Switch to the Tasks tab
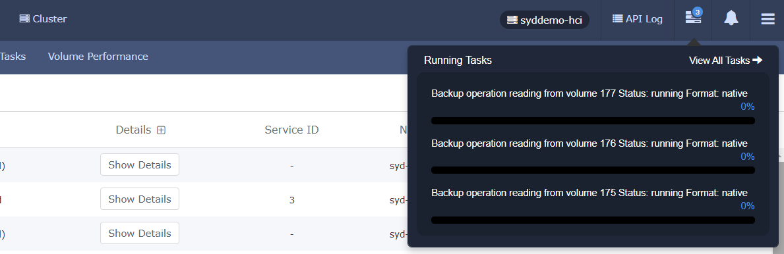This screenshot has height=254, width=784. pyautogui.click(x=13, y=57)
